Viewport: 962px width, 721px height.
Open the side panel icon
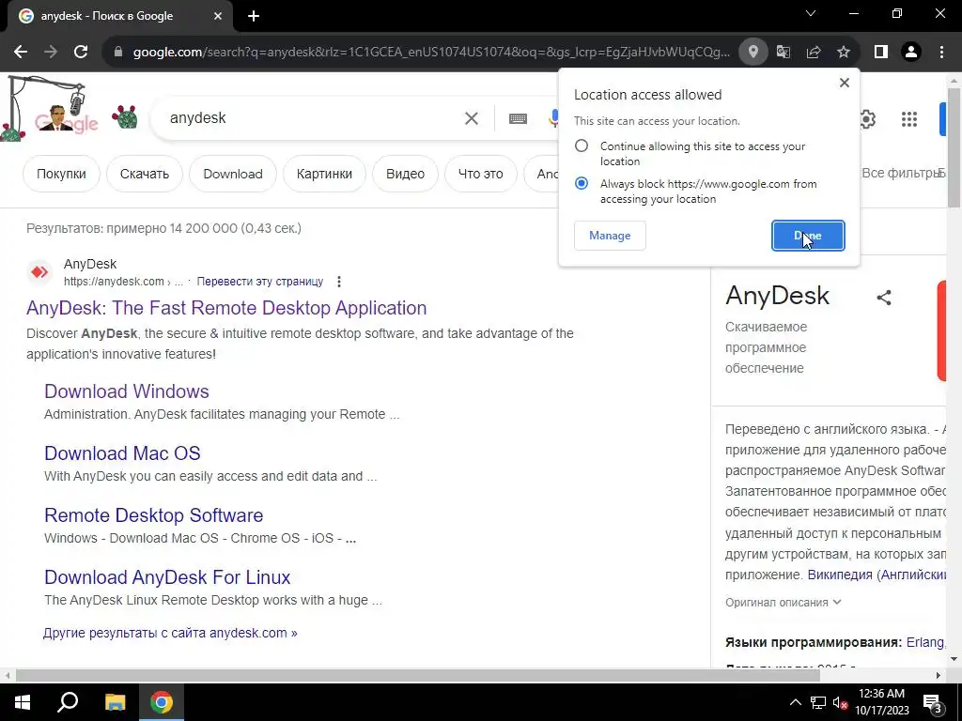point(881,53)
